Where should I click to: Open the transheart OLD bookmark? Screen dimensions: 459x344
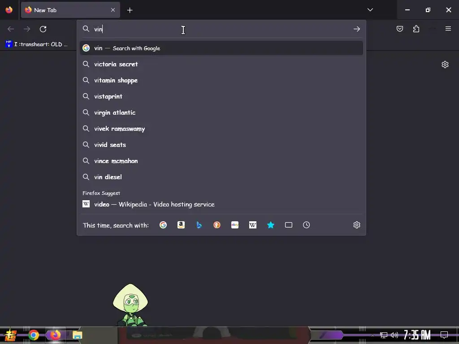[x=36, y=44]
